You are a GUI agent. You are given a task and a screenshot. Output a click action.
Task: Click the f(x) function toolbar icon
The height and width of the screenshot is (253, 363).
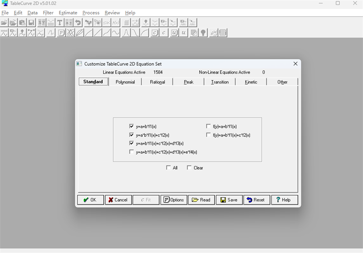click(x=116, y=23)
